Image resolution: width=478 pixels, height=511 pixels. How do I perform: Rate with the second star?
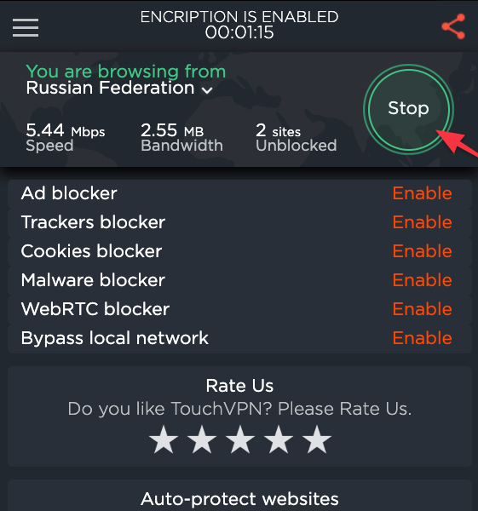point(202,439)
